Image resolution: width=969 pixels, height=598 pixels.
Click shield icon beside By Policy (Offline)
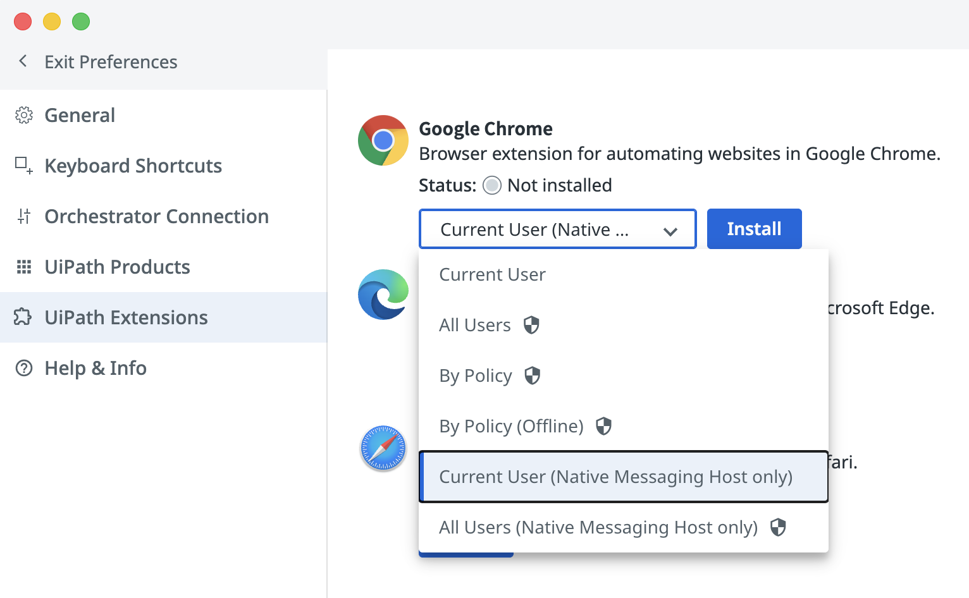[x=604, y=426]
